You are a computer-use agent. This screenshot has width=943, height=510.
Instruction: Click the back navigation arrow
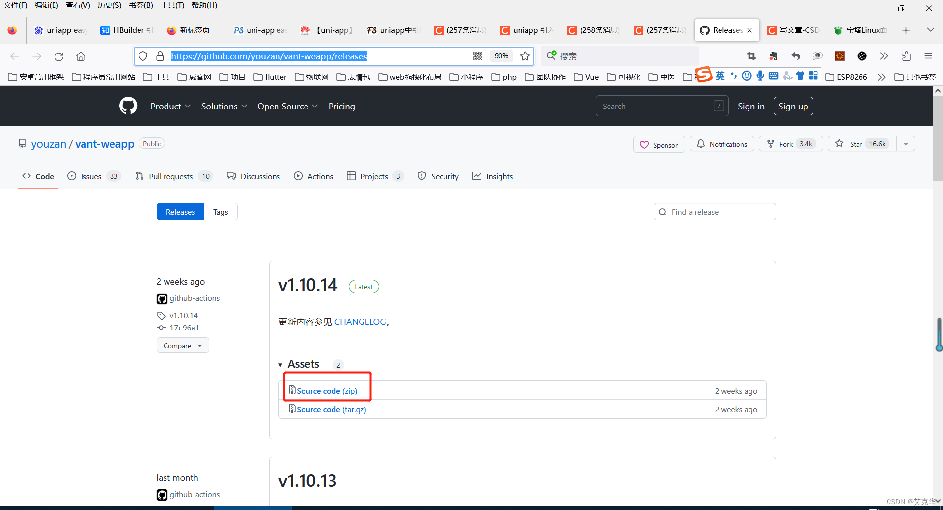[x=15, y=56]
